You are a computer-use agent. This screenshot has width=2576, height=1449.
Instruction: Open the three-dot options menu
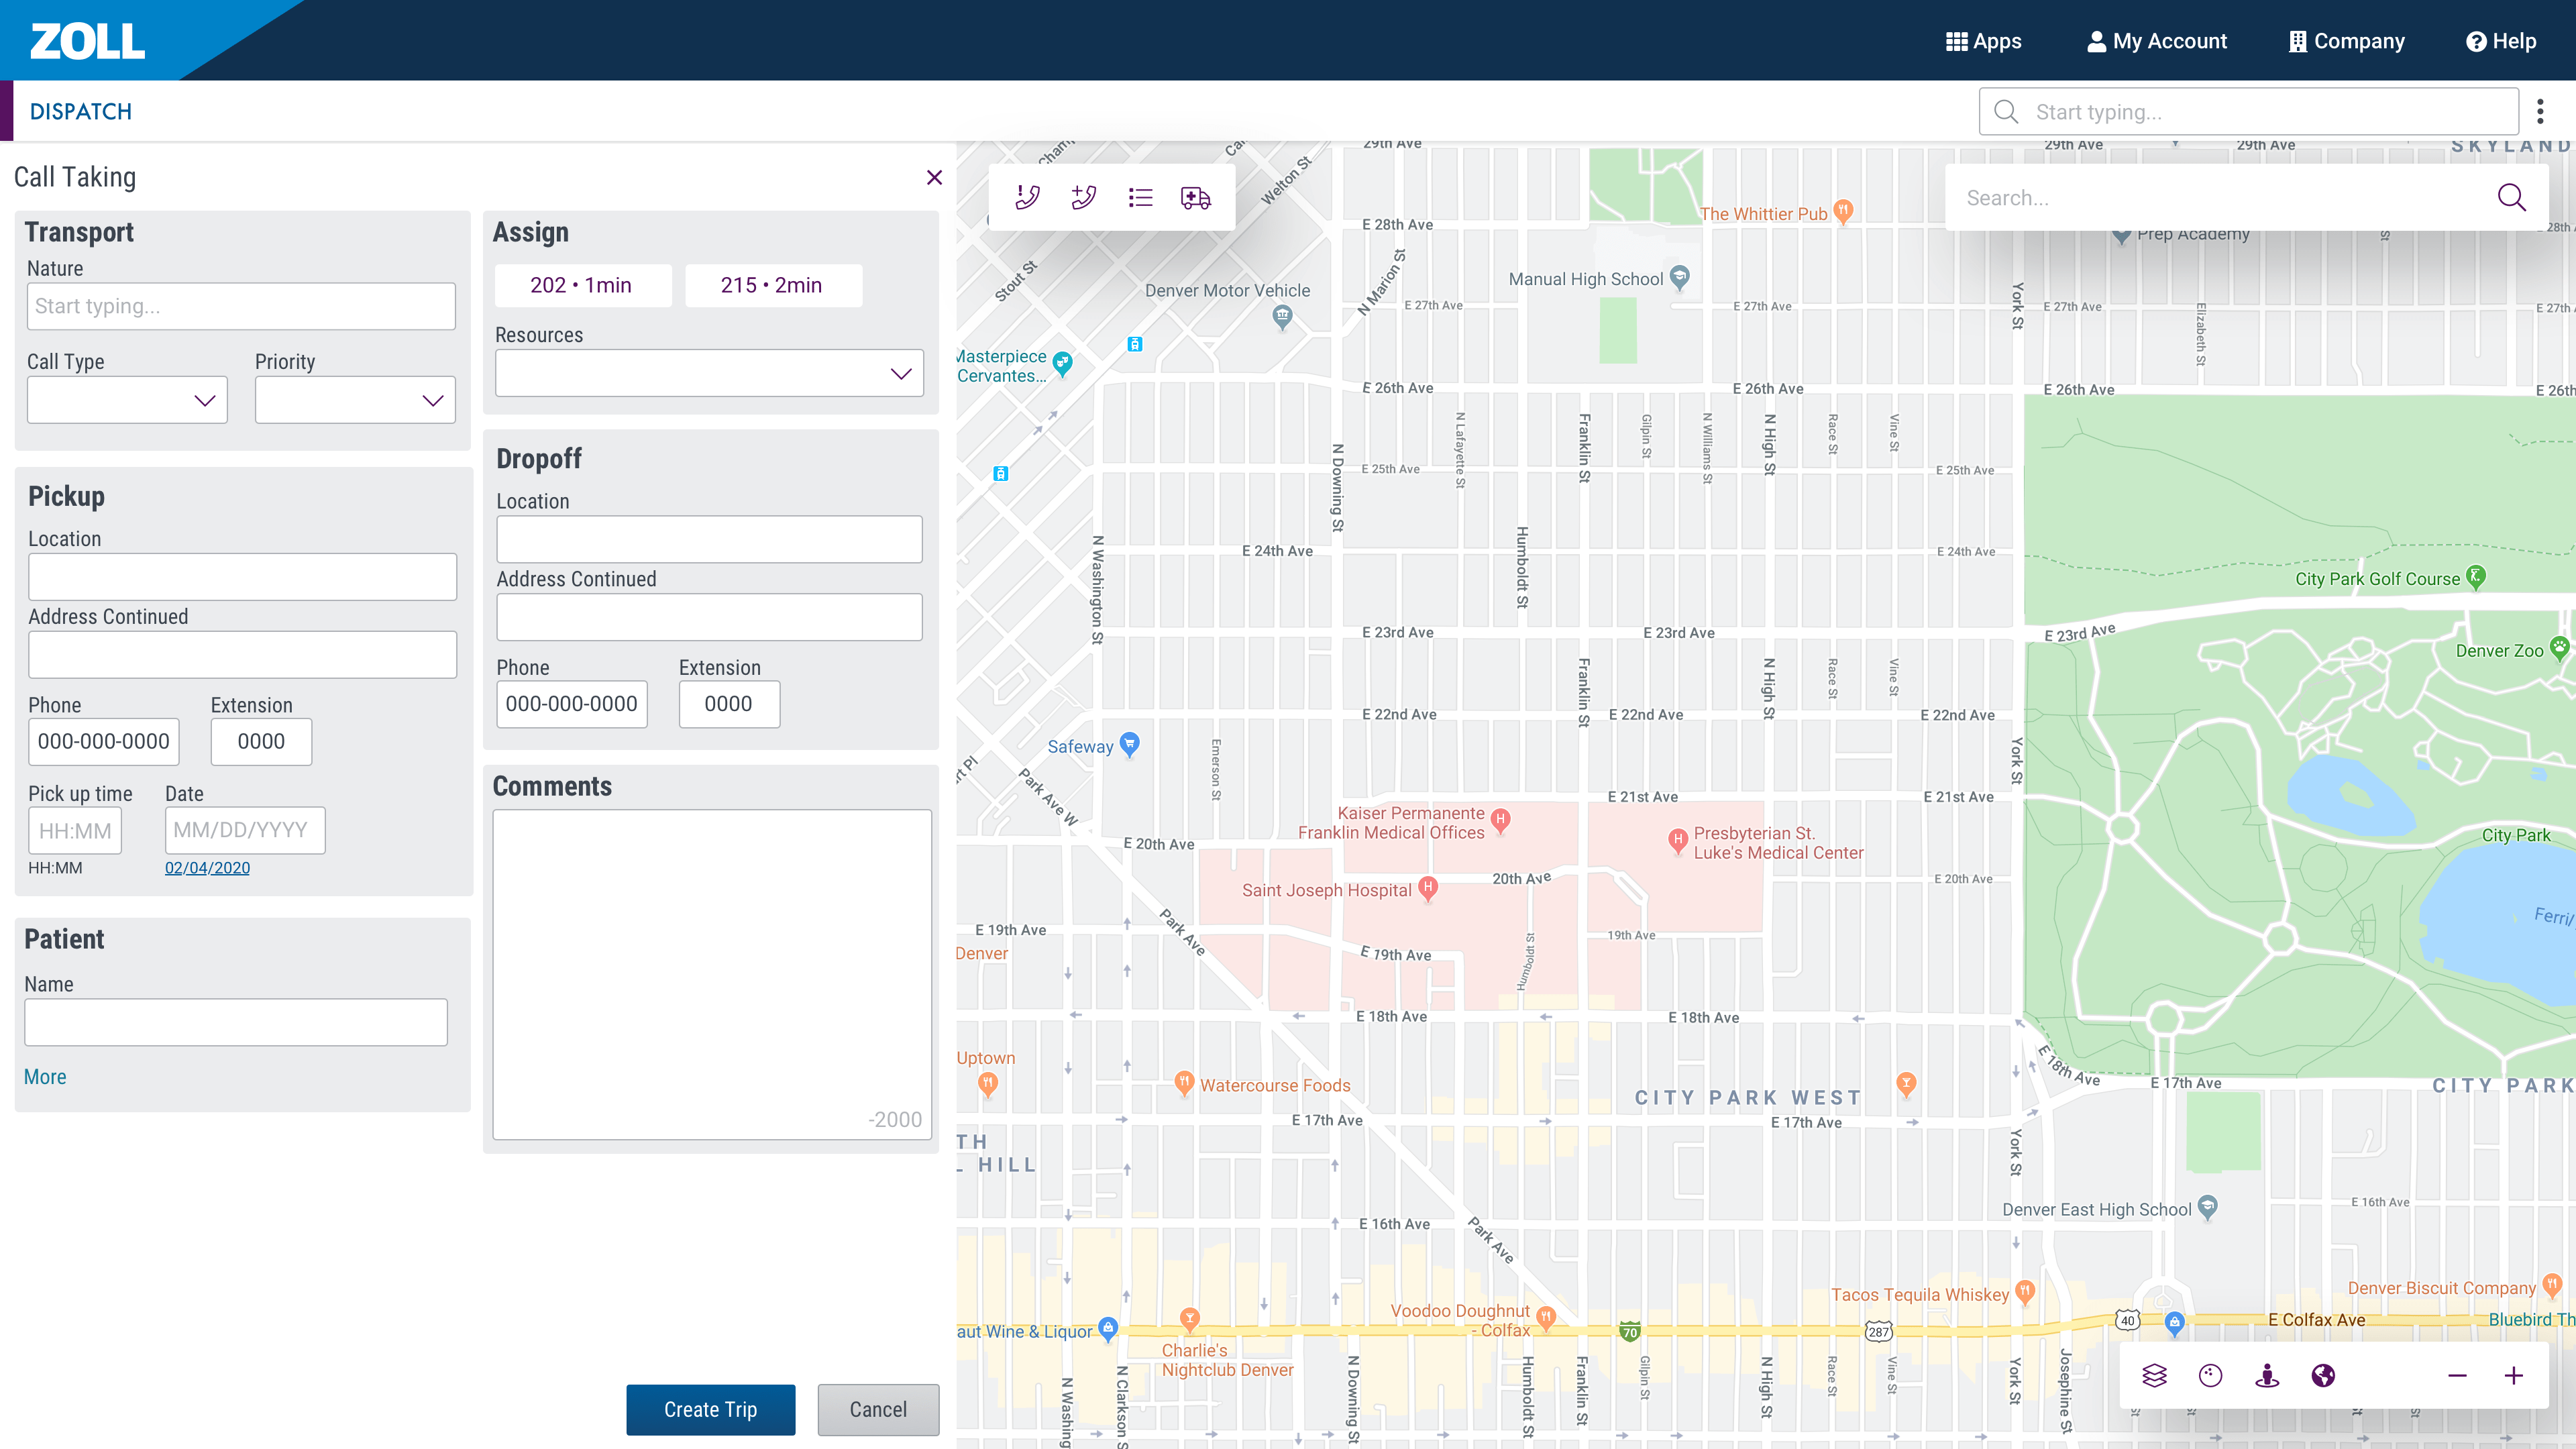point(2540,111)
